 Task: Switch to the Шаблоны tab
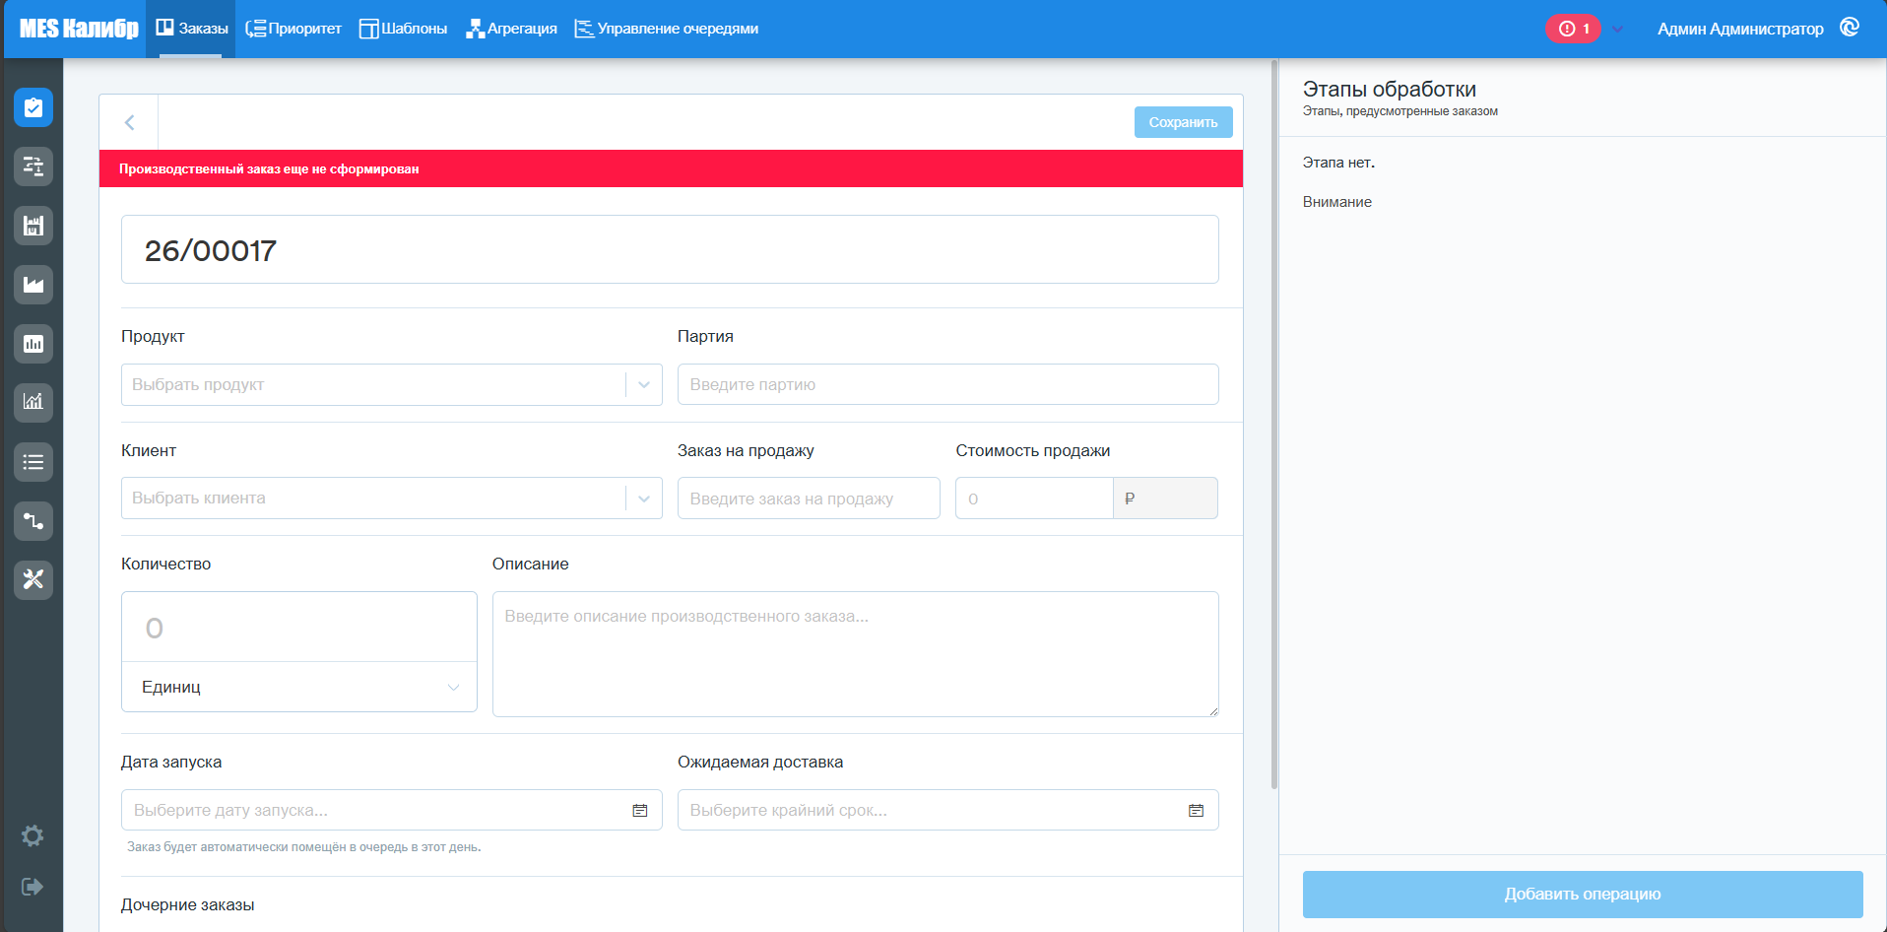tap(403, 29)
